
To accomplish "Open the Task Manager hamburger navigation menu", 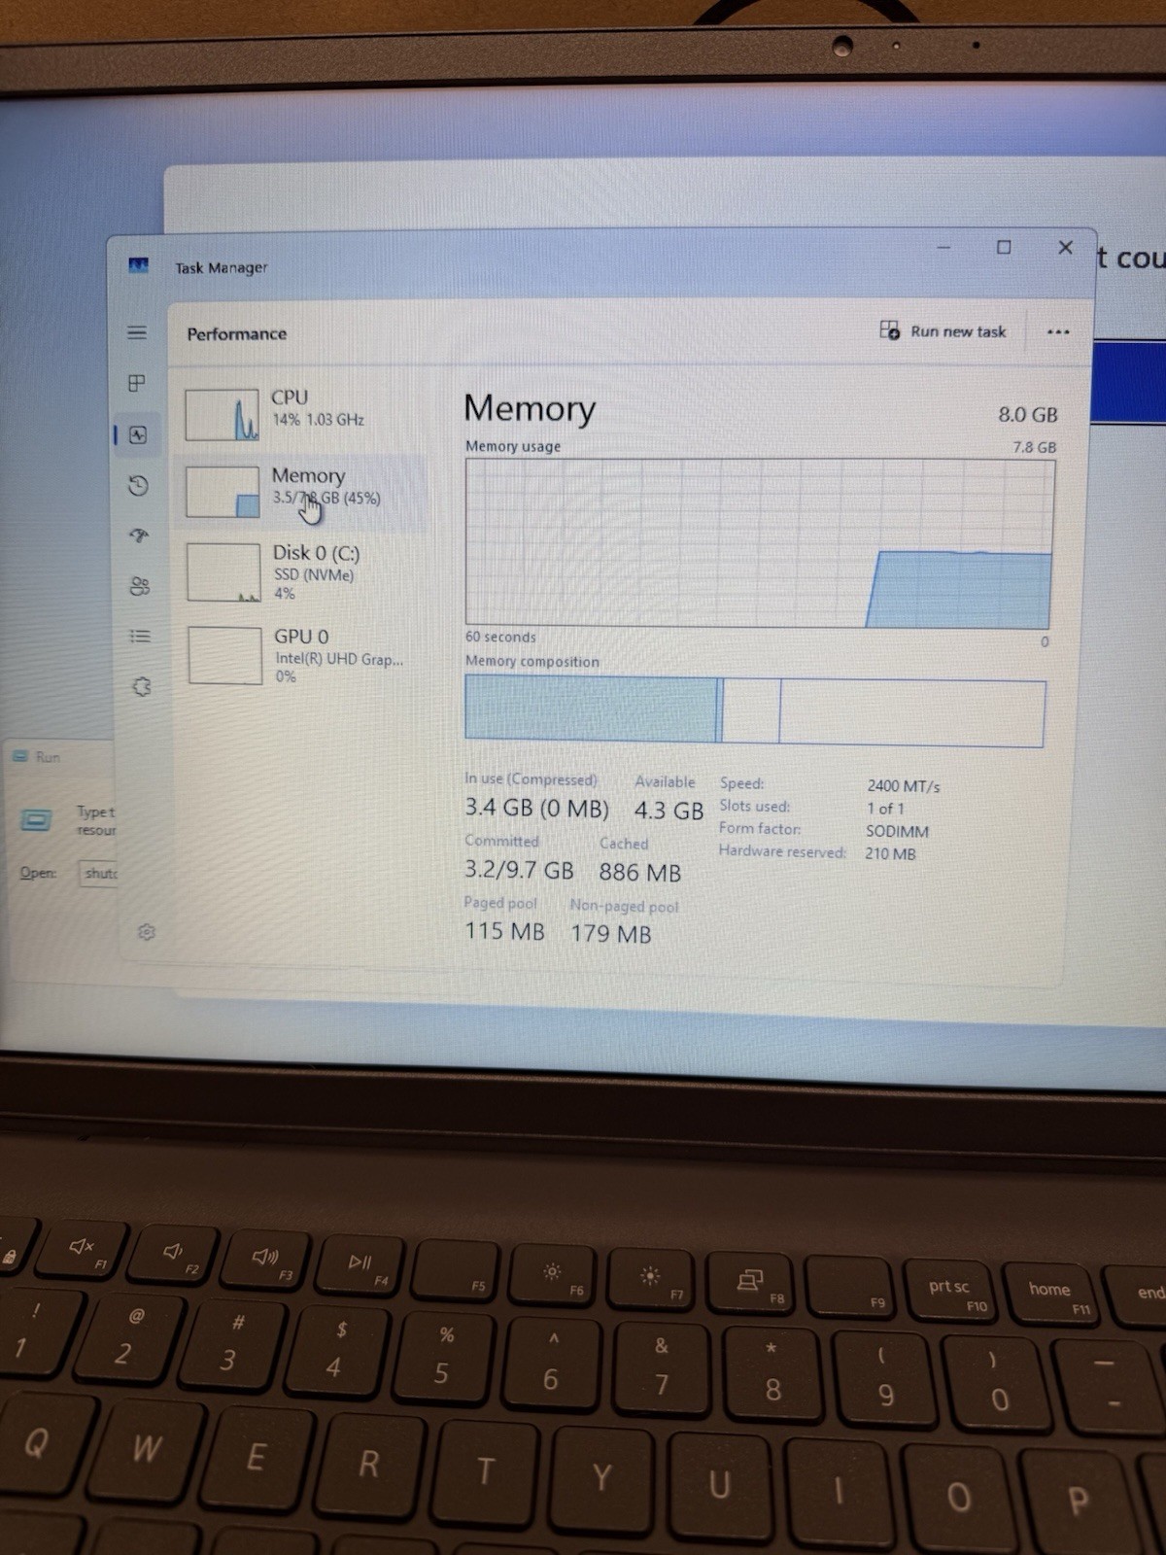I will point(137,332).
